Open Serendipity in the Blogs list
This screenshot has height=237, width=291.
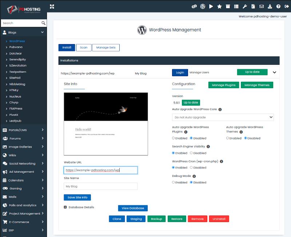coord(17,59)
